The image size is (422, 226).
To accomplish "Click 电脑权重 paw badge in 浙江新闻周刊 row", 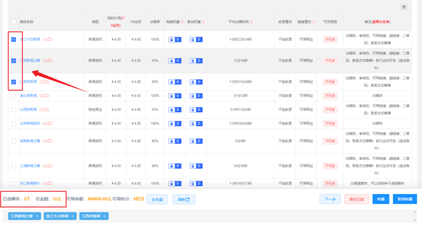I will coord(175,183).
